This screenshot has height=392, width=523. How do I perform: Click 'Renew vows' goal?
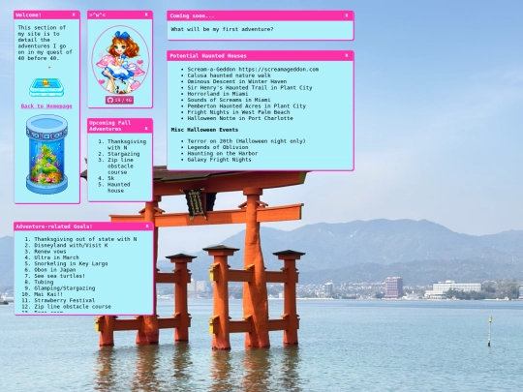(x=50, y=252)
